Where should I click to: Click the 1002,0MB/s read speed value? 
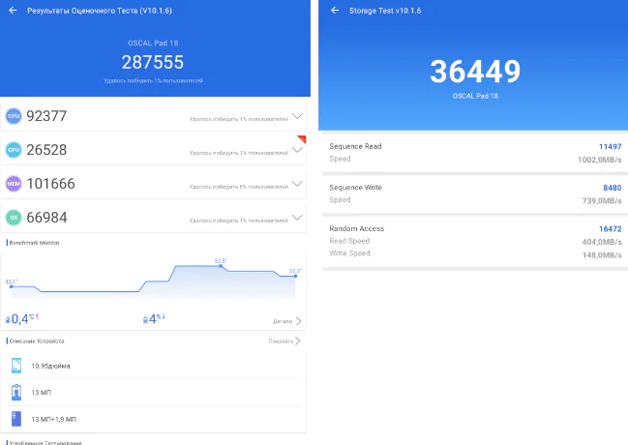point(600,160)
